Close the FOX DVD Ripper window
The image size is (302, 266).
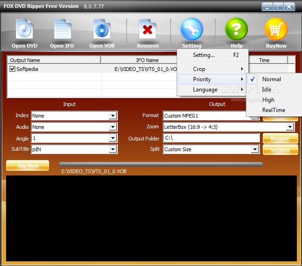click(289, 7)
